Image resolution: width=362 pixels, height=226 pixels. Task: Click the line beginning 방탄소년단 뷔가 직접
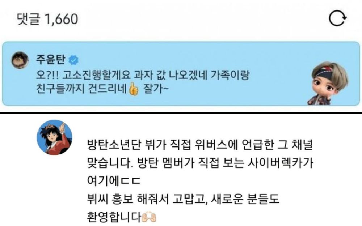tap(200, 145)
